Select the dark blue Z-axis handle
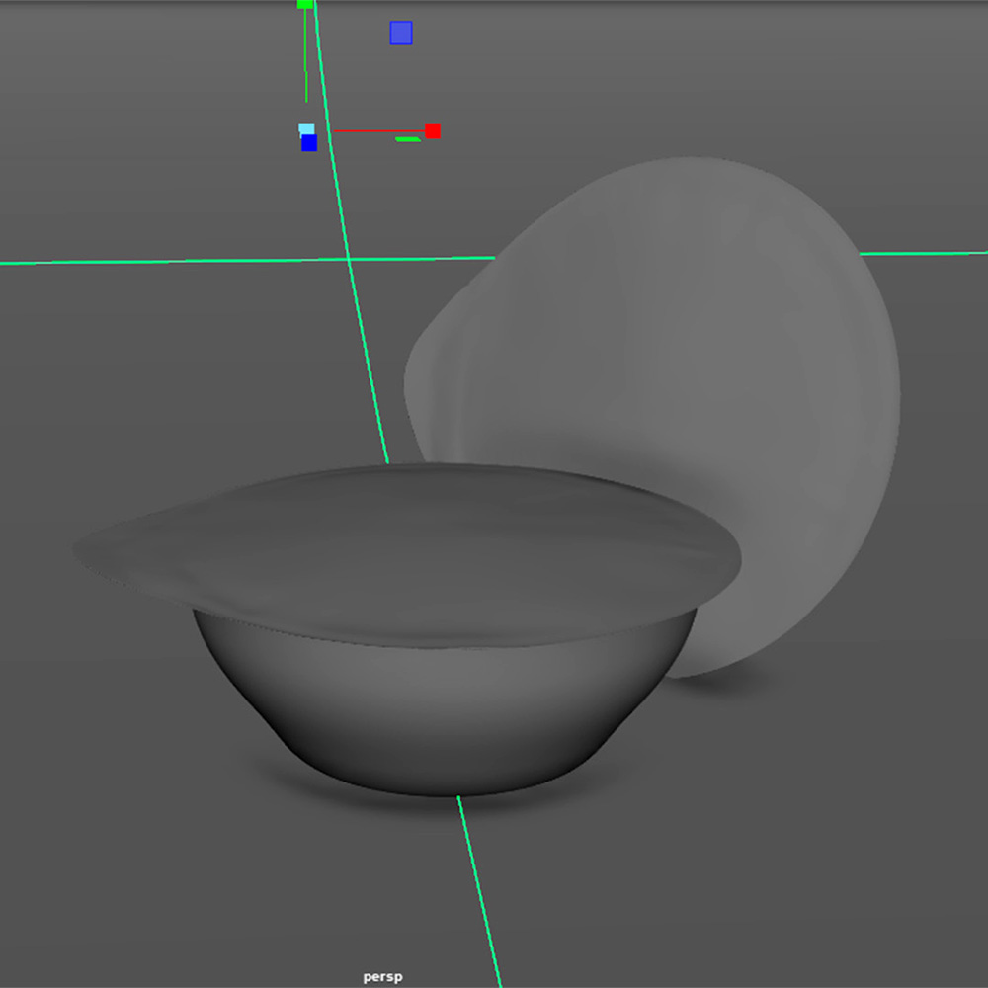Viewport: 988px width, 988px height. pyautogui.click(x=309, y=143)
